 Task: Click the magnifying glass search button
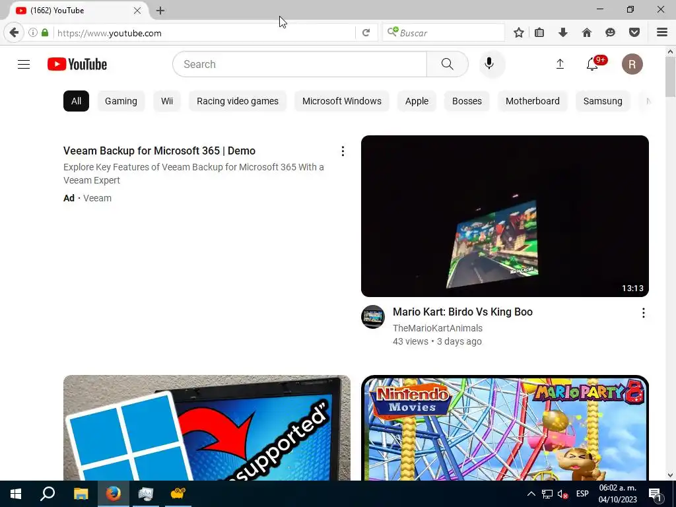pos(448,64)
